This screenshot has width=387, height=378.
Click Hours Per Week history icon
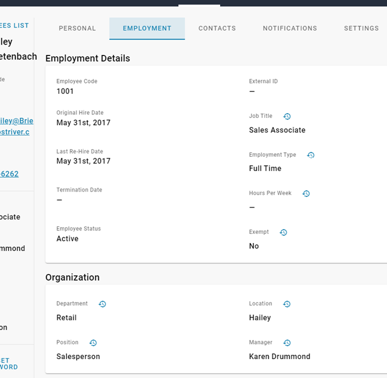(x=306, y=194)
